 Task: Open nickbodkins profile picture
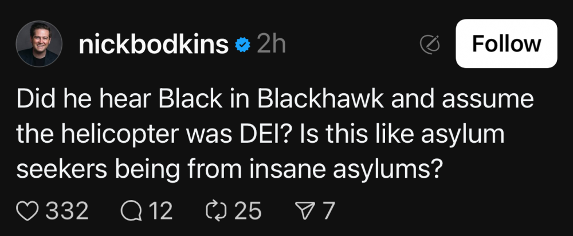(38, 44)
